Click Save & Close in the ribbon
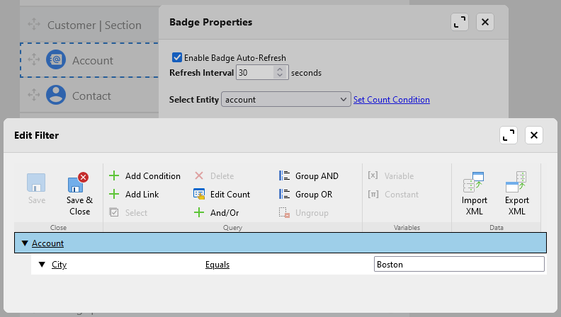Image resolution: width=561 pixels, height=317 pixels. [79, 194]
